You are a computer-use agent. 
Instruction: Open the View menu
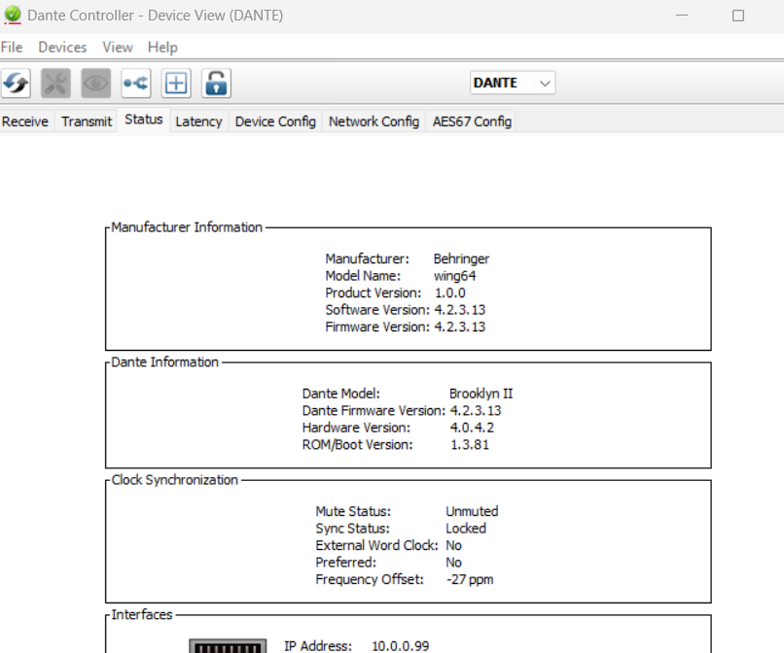coord(118,47)
